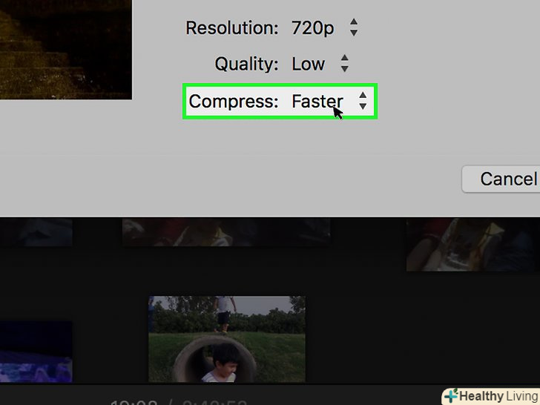Image resolution: width=540 pixels, height=405 pixels.
Task: Click the Healthy Living green cross icon
Action: 451,396
